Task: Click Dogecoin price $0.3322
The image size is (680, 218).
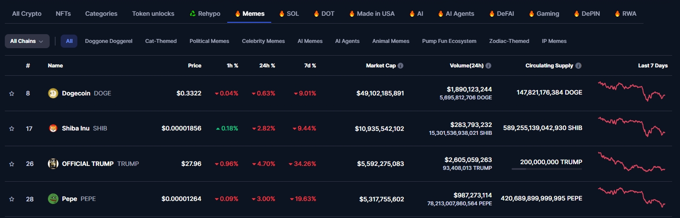Action: [189, 93]
